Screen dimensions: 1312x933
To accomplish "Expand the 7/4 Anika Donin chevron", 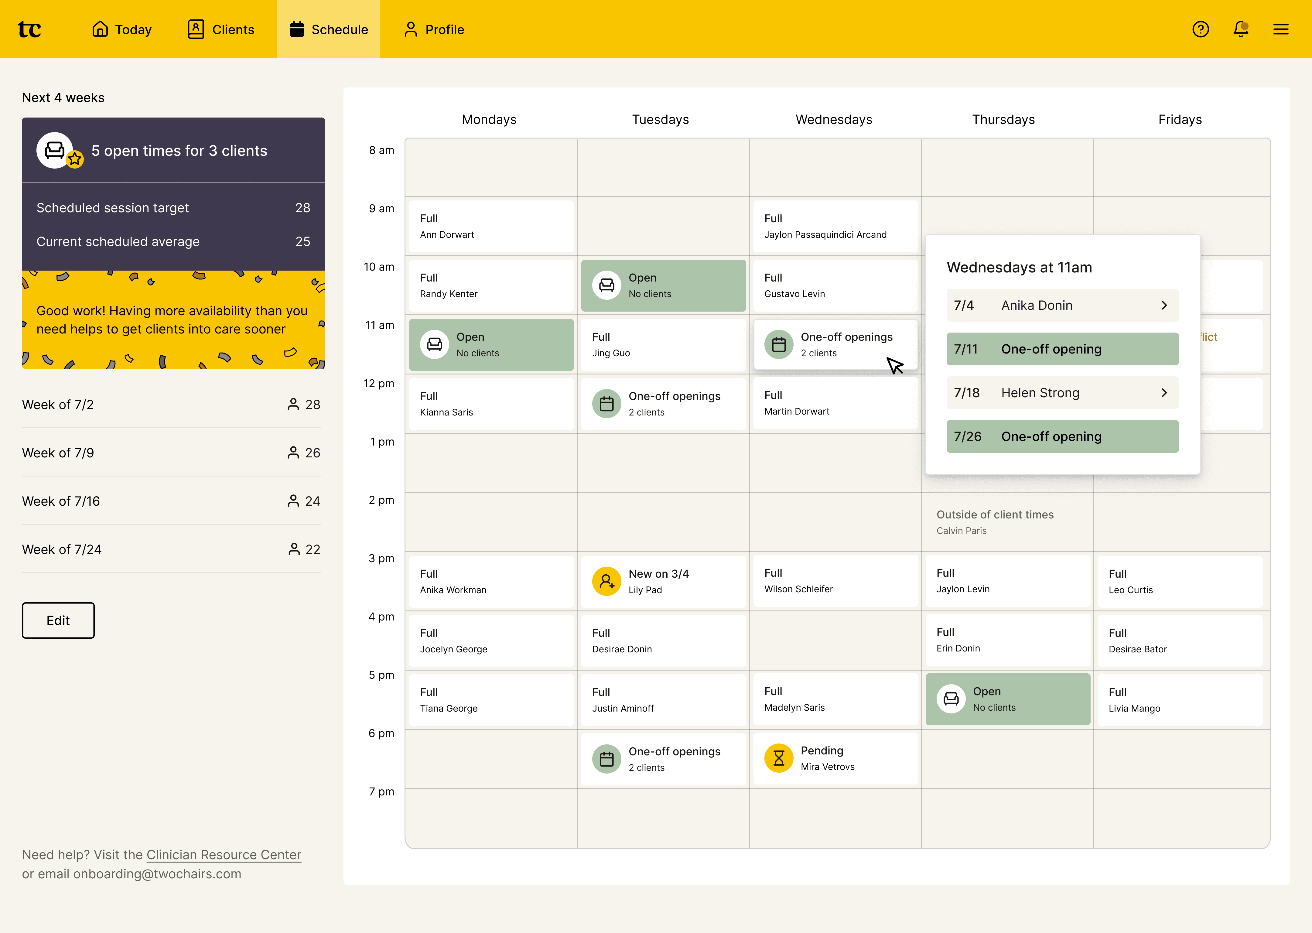I will [x=1164, y=306].
